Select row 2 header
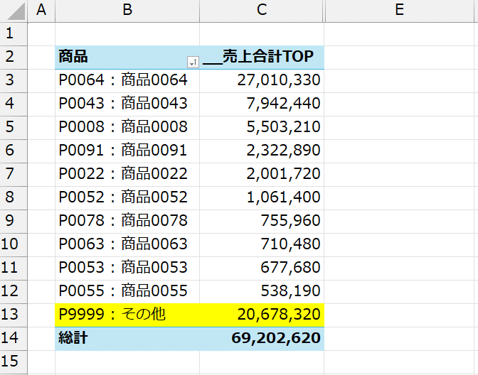Screen dimensions: 478x375 tap(14, 58)
